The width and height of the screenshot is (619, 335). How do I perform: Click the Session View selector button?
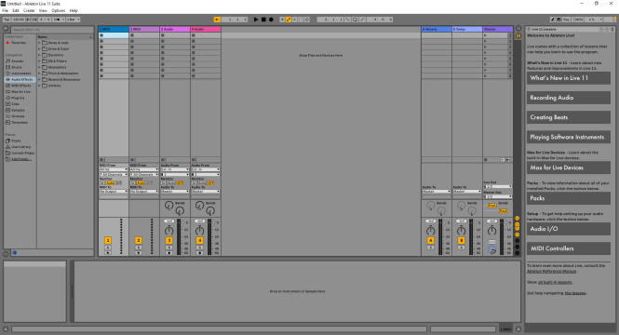518,35
